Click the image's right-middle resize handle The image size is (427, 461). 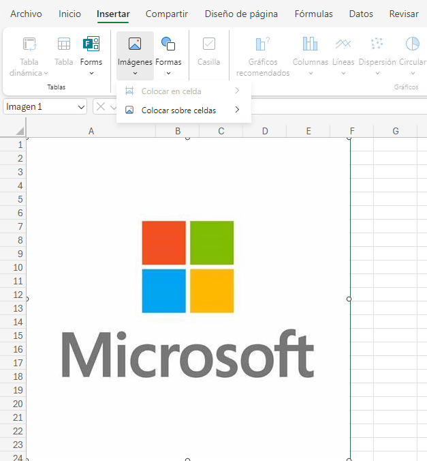(x=349, y=299)
